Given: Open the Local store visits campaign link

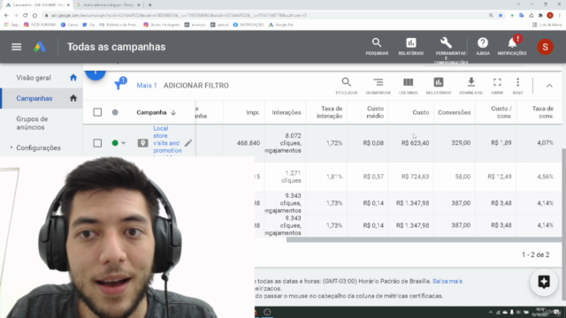Looking at the screenshot, I should 167,140.
